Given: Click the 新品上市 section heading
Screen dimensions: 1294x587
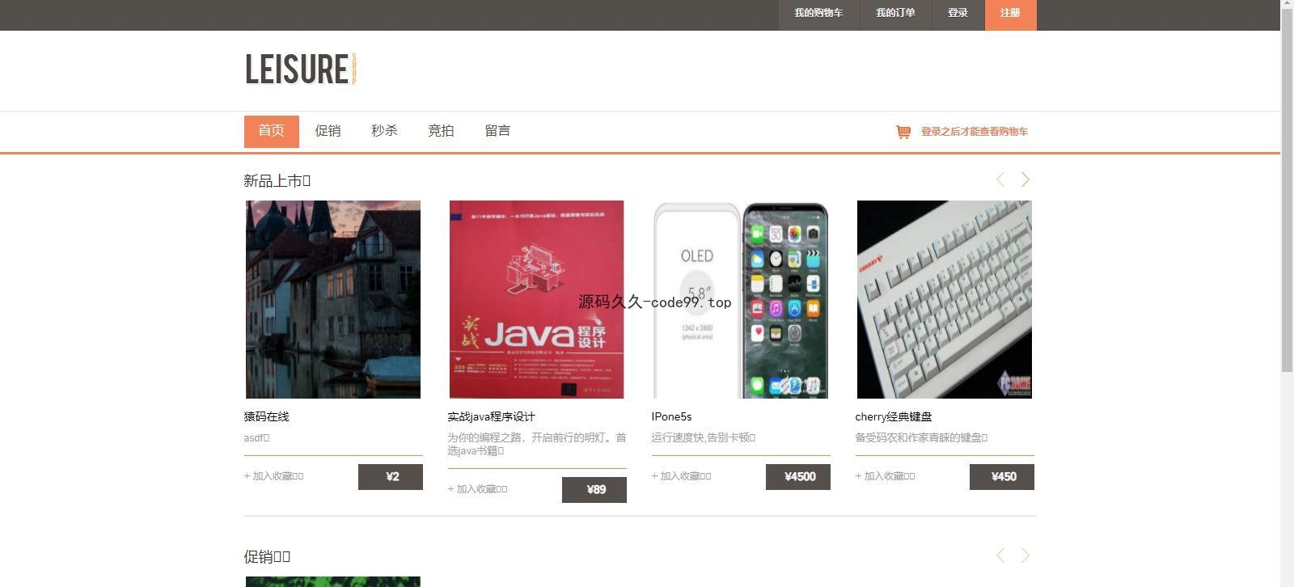Looking at the screenshot, I should point(277,181).
